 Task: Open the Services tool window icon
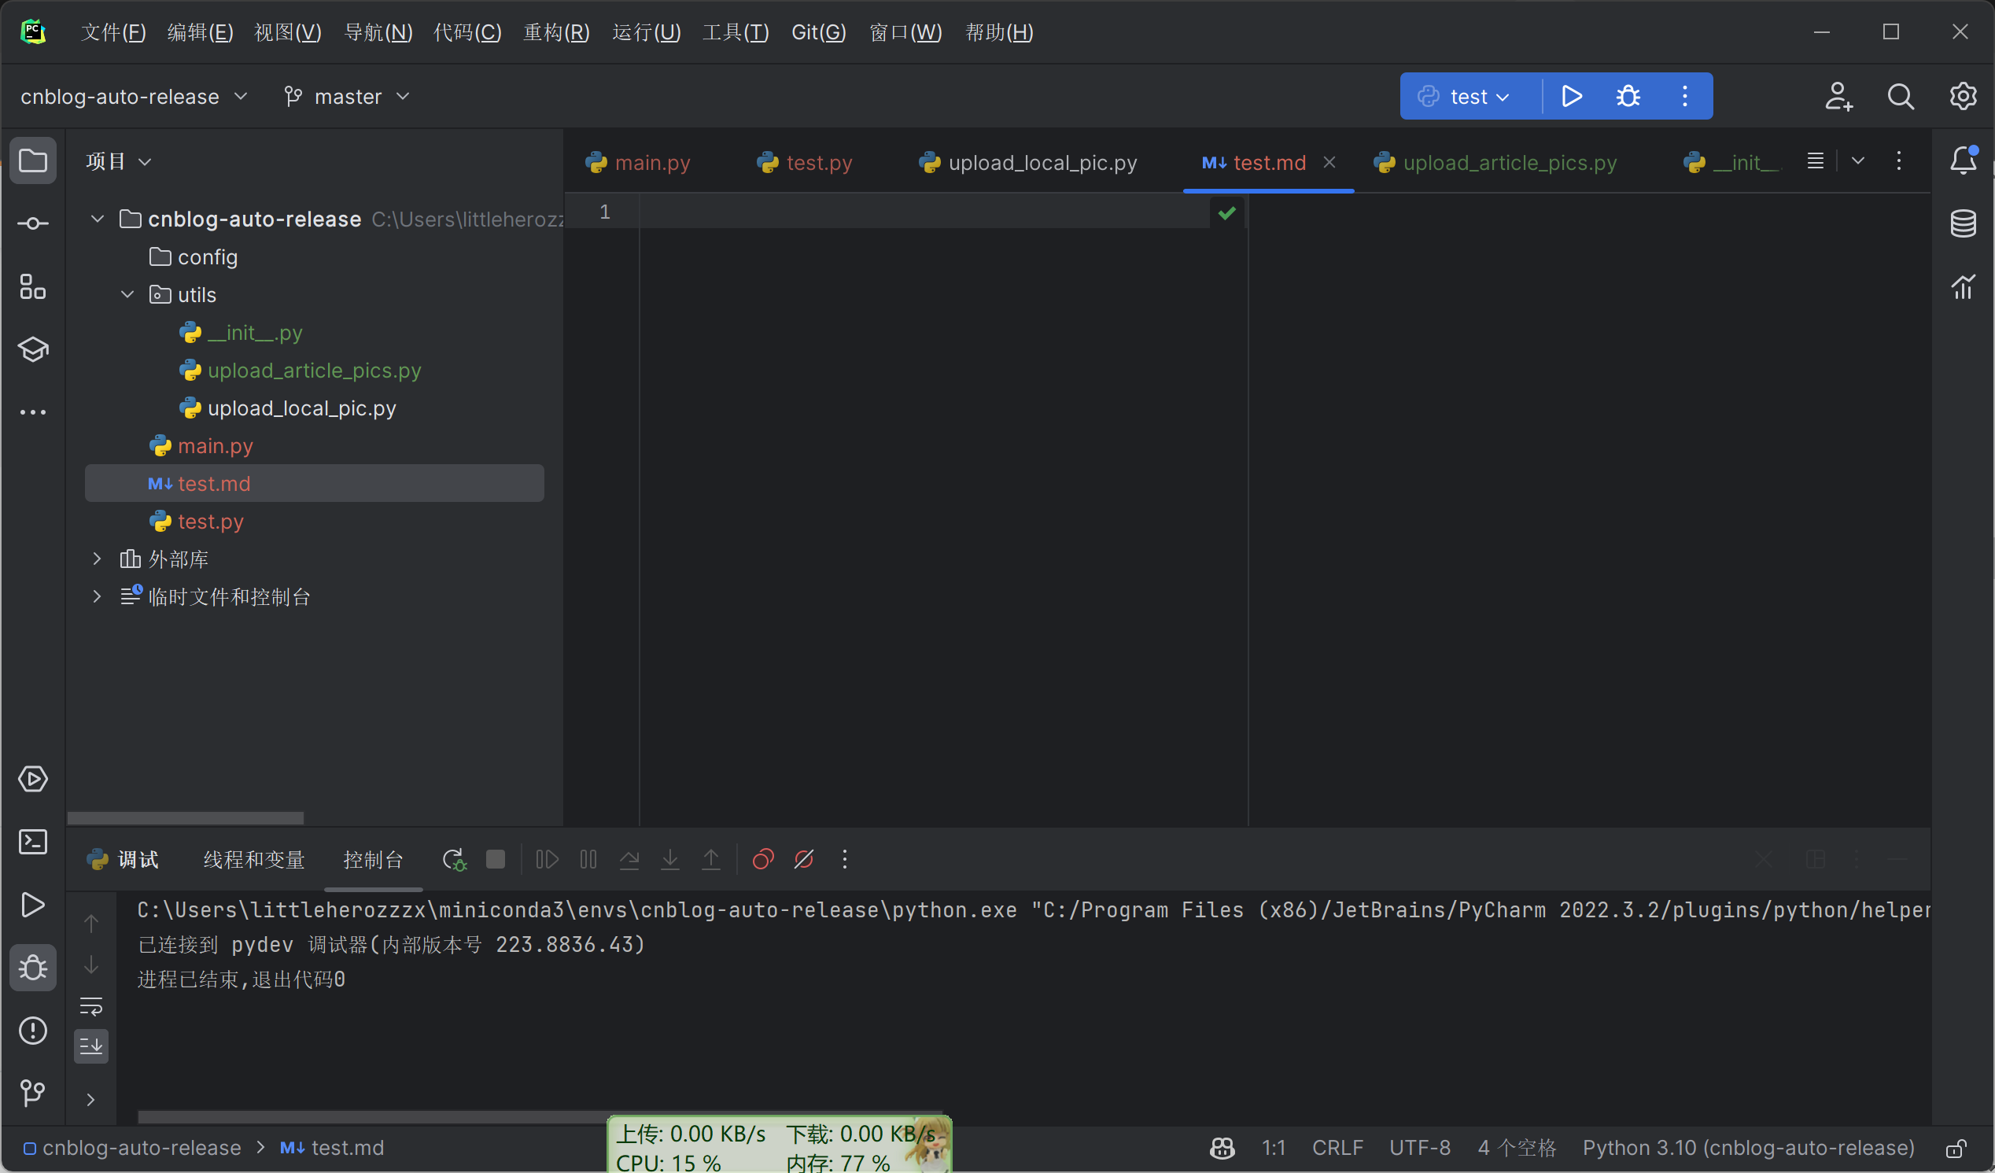(x=32, y=779)
